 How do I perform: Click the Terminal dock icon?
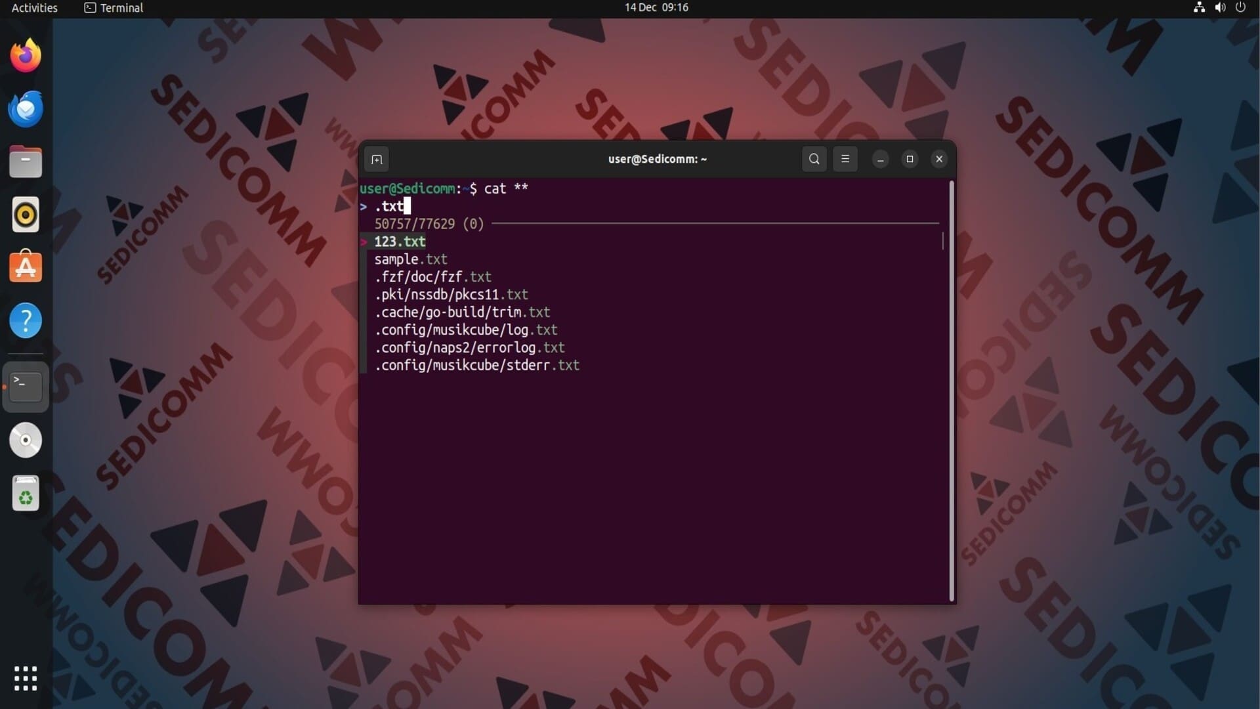(x=26, y=387)
